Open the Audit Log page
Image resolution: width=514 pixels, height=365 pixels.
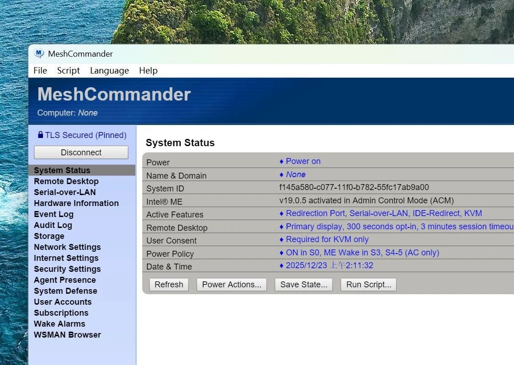(x=53, y=225)
